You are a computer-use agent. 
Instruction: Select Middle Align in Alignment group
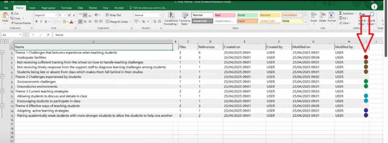[x=85, y=15]
